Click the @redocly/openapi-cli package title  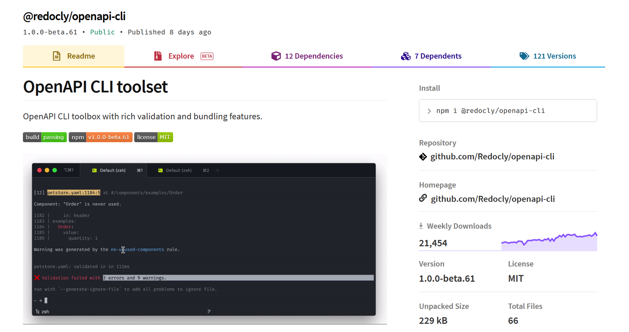click(x=74, y=16)
